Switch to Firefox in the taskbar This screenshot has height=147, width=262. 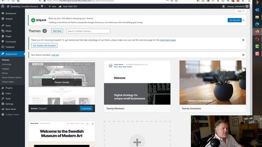[x=257, y=32]
